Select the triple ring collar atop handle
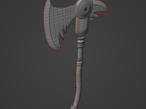The image size is (146, 109). (81, 42)
